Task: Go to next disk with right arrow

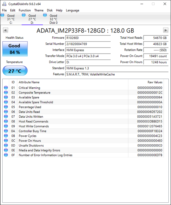Action: 166,30
